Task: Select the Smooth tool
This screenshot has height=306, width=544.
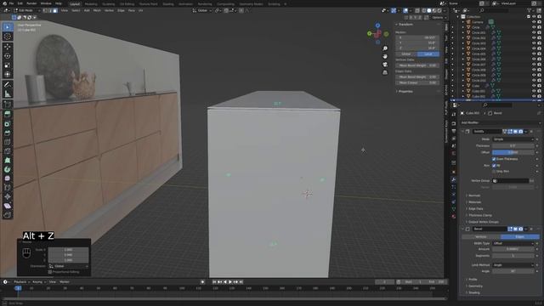Action: (x=8, y=178)
